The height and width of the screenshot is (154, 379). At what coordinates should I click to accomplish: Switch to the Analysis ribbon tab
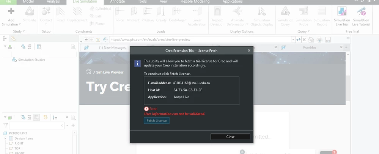(x=53, y=2)
